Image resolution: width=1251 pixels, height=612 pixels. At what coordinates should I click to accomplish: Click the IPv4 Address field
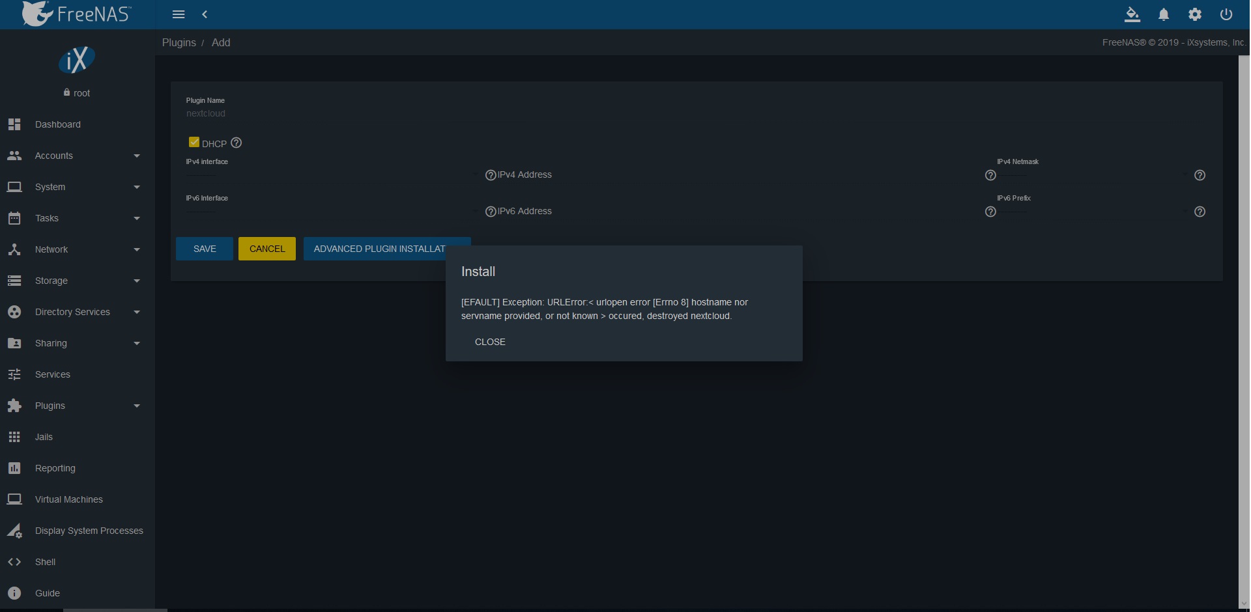point(740,174)
